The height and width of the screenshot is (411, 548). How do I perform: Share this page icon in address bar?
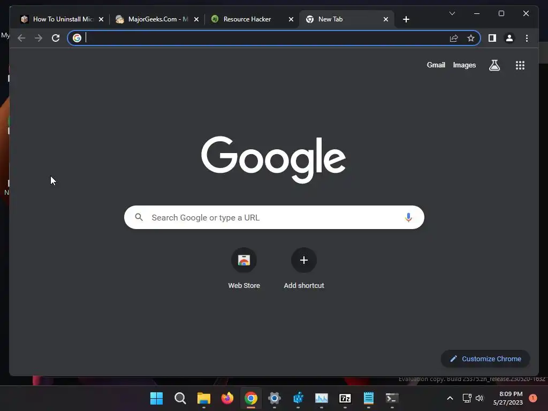[x=454, y=38]
